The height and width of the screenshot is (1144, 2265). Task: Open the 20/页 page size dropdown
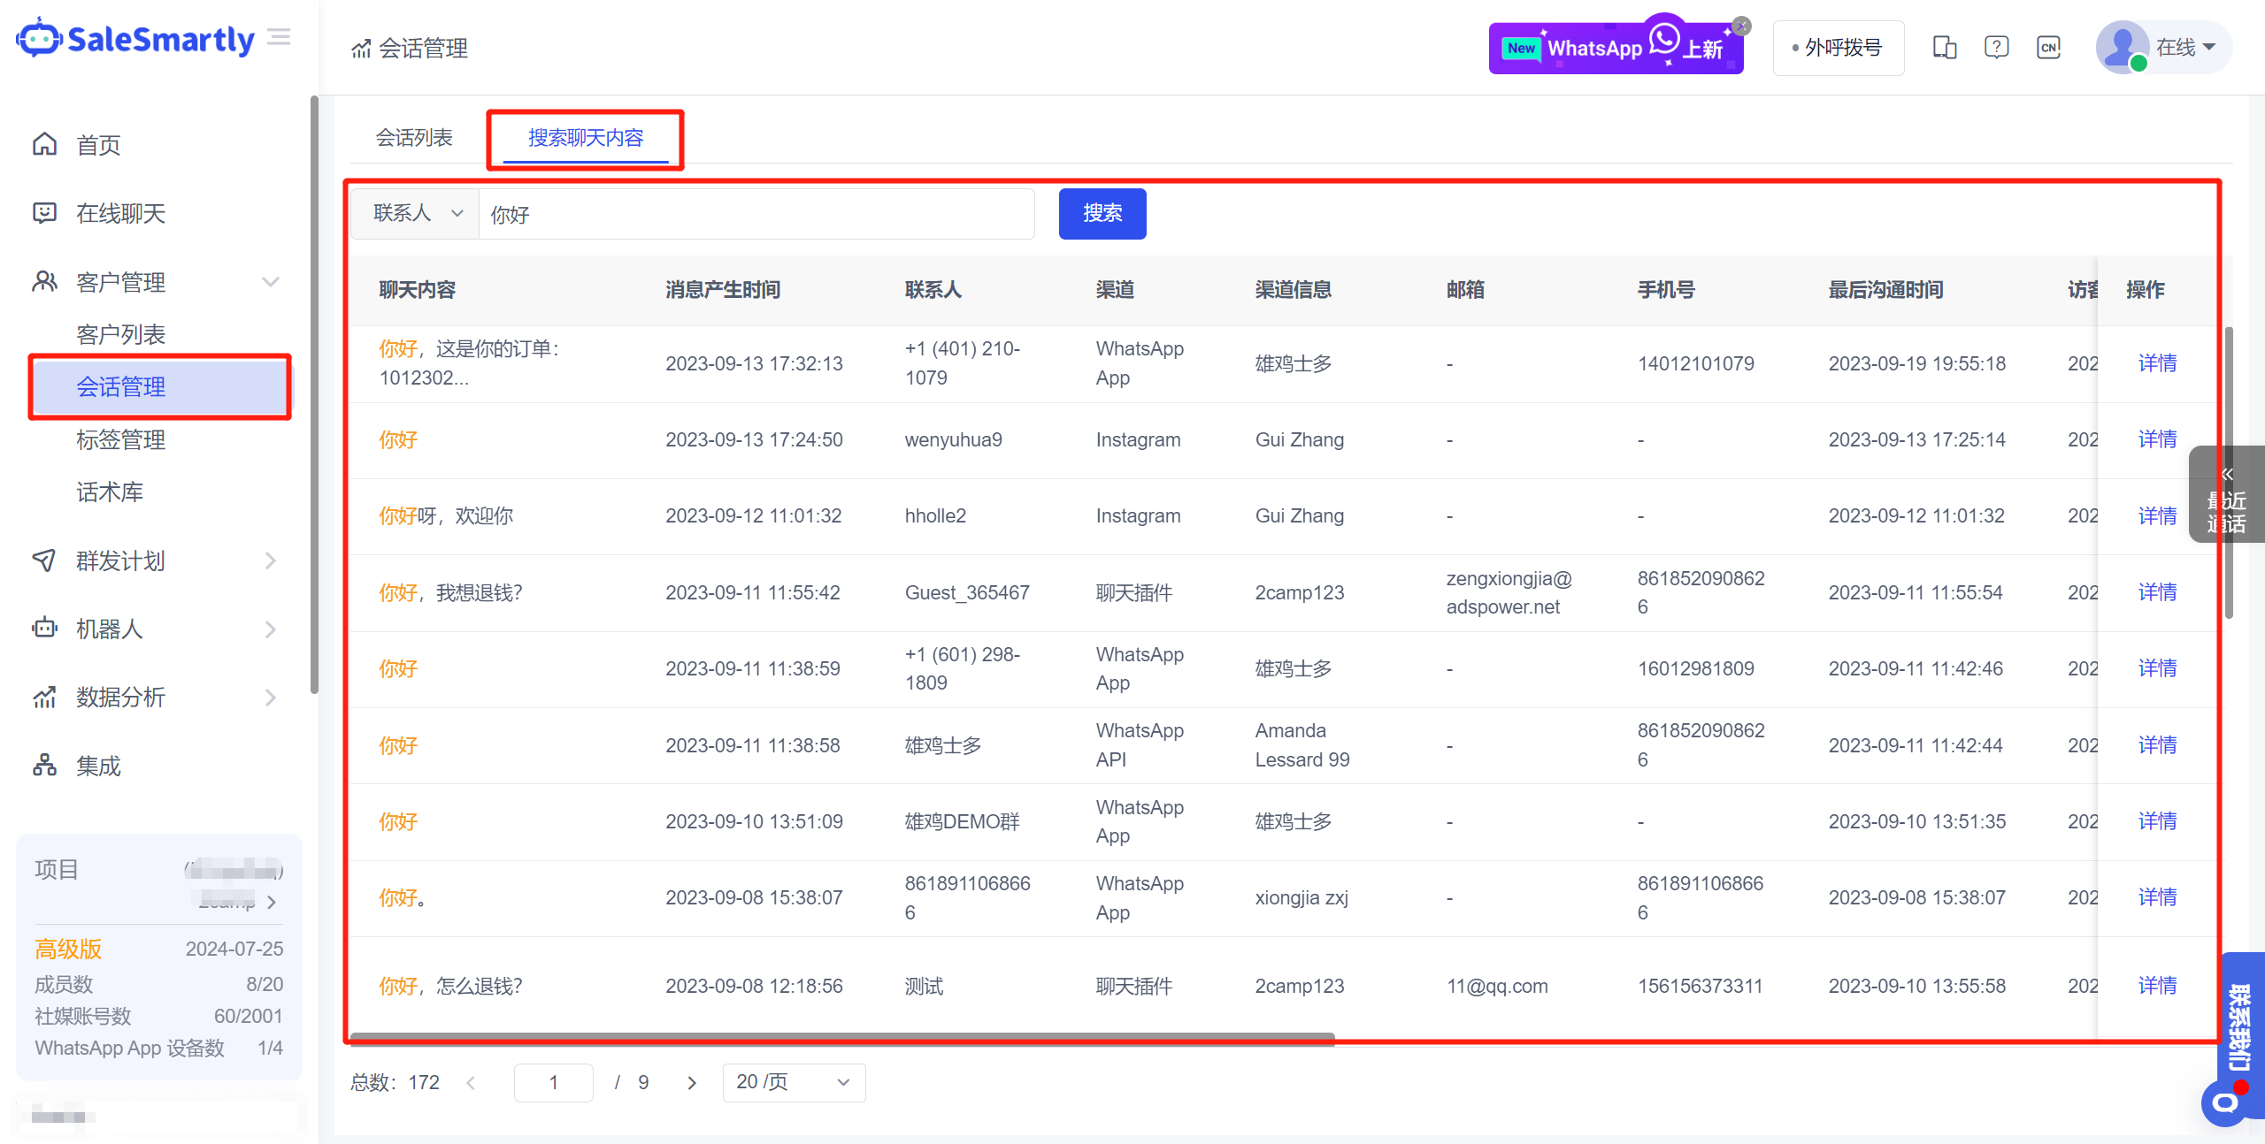794,1082
